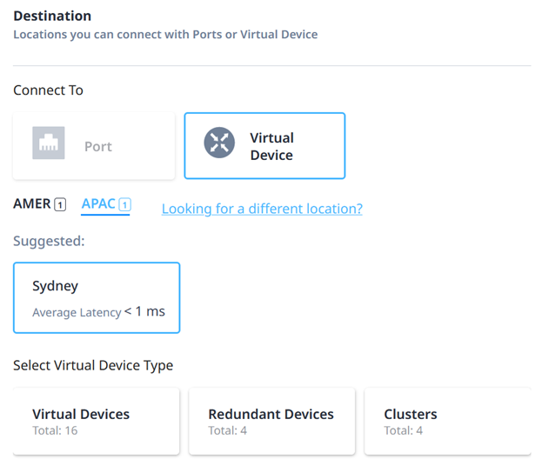The image size is (542, 466).
Task: Select the Sydney suggested location card
Action: [97, 297]
